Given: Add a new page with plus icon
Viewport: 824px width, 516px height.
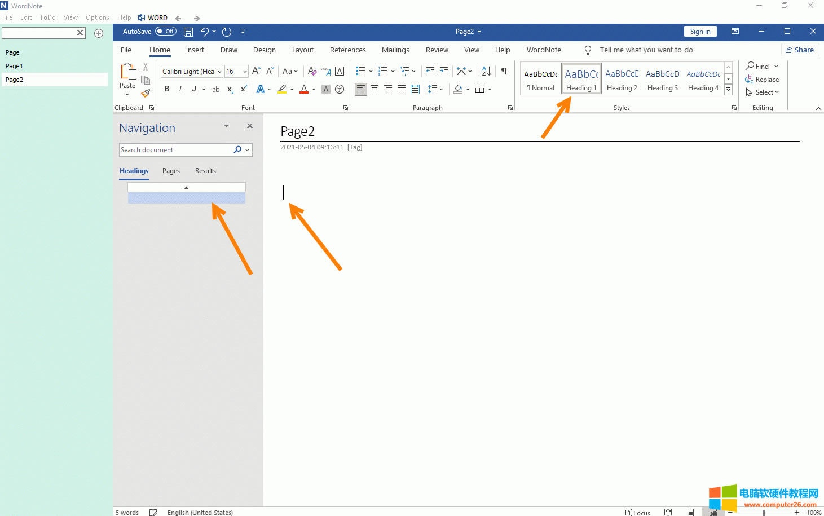Looking at the screenshot, I should [99, 33].
